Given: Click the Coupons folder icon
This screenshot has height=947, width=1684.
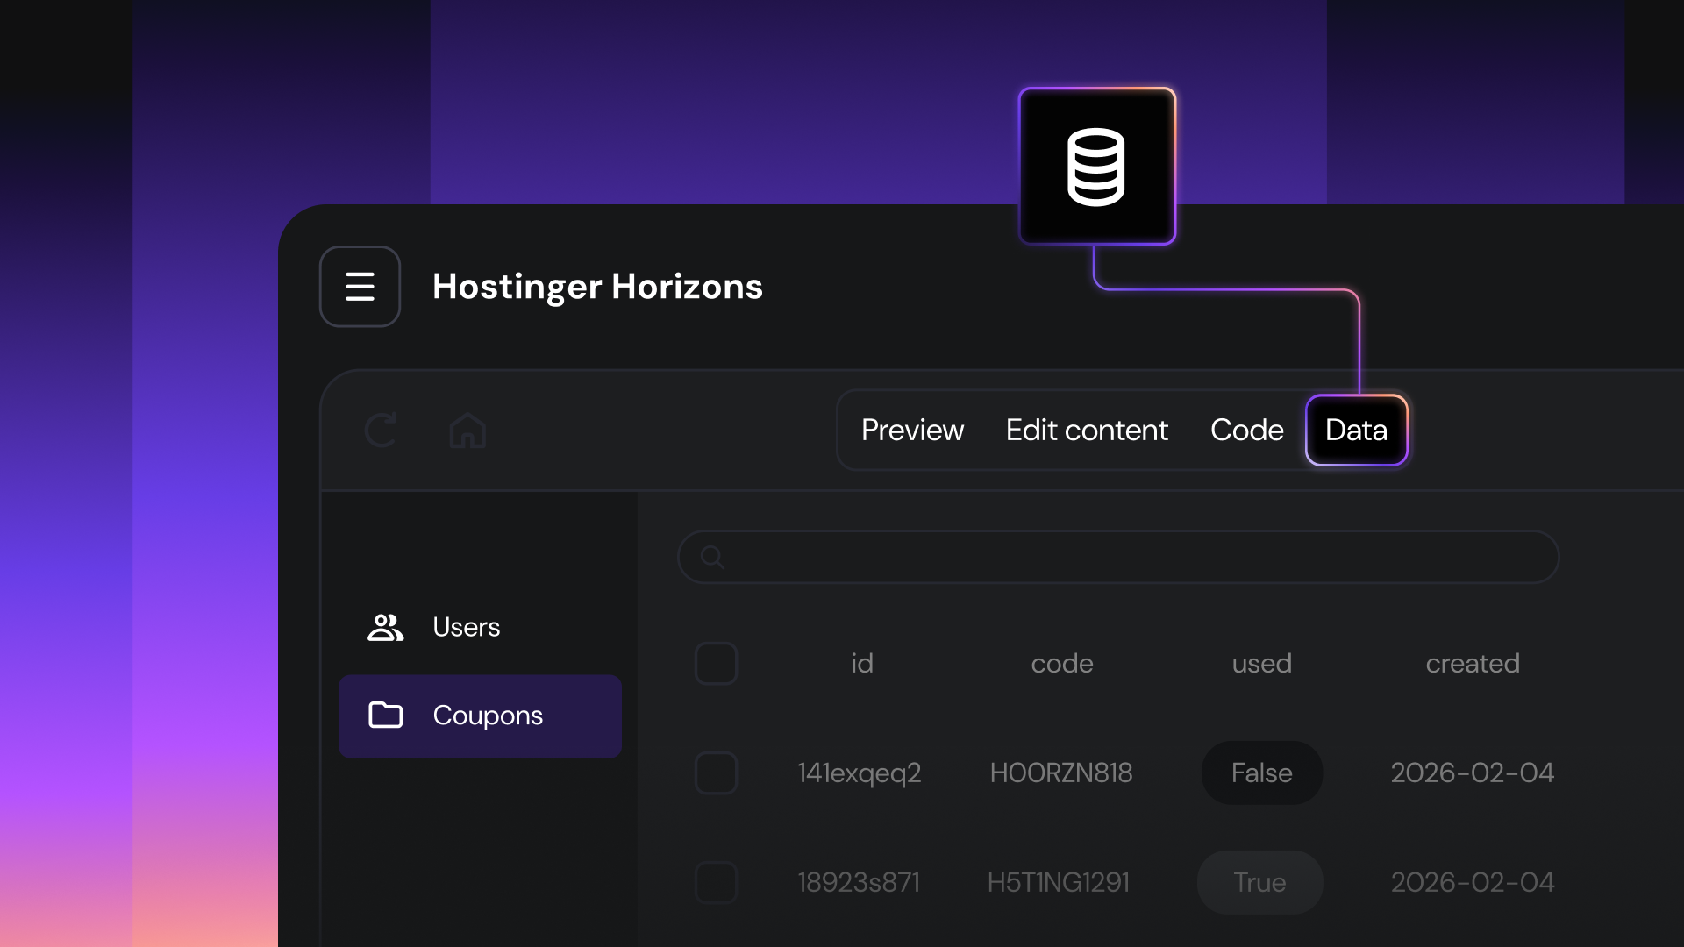Looking at the screenshot, I should click(384, 716).
